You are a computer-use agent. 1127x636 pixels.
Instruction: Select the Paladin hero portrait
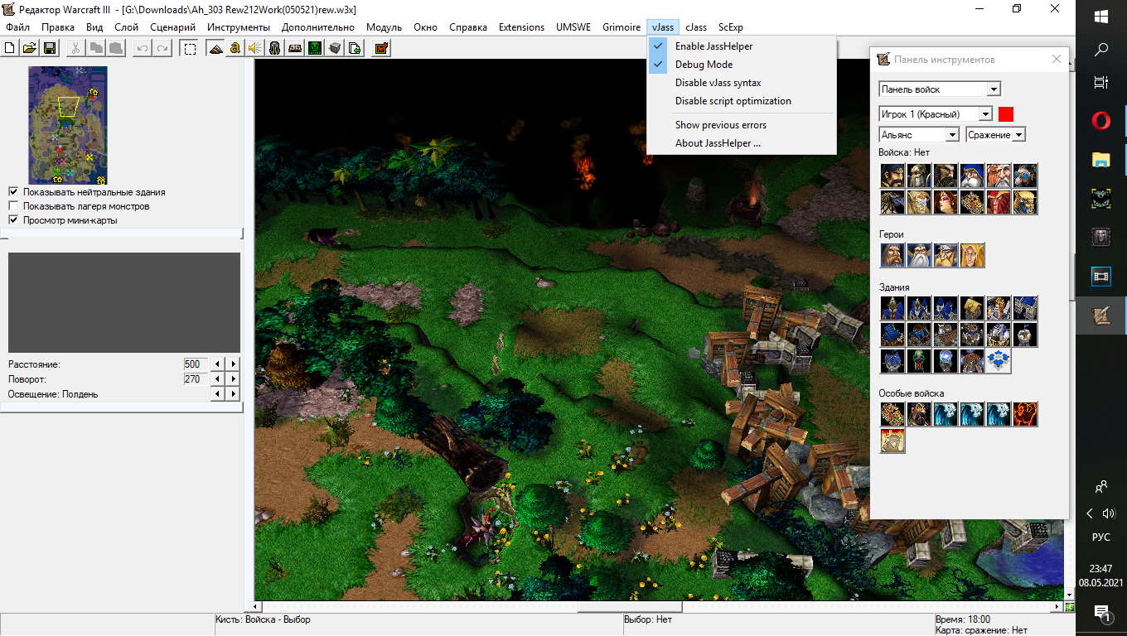click(x=892, y=255)
